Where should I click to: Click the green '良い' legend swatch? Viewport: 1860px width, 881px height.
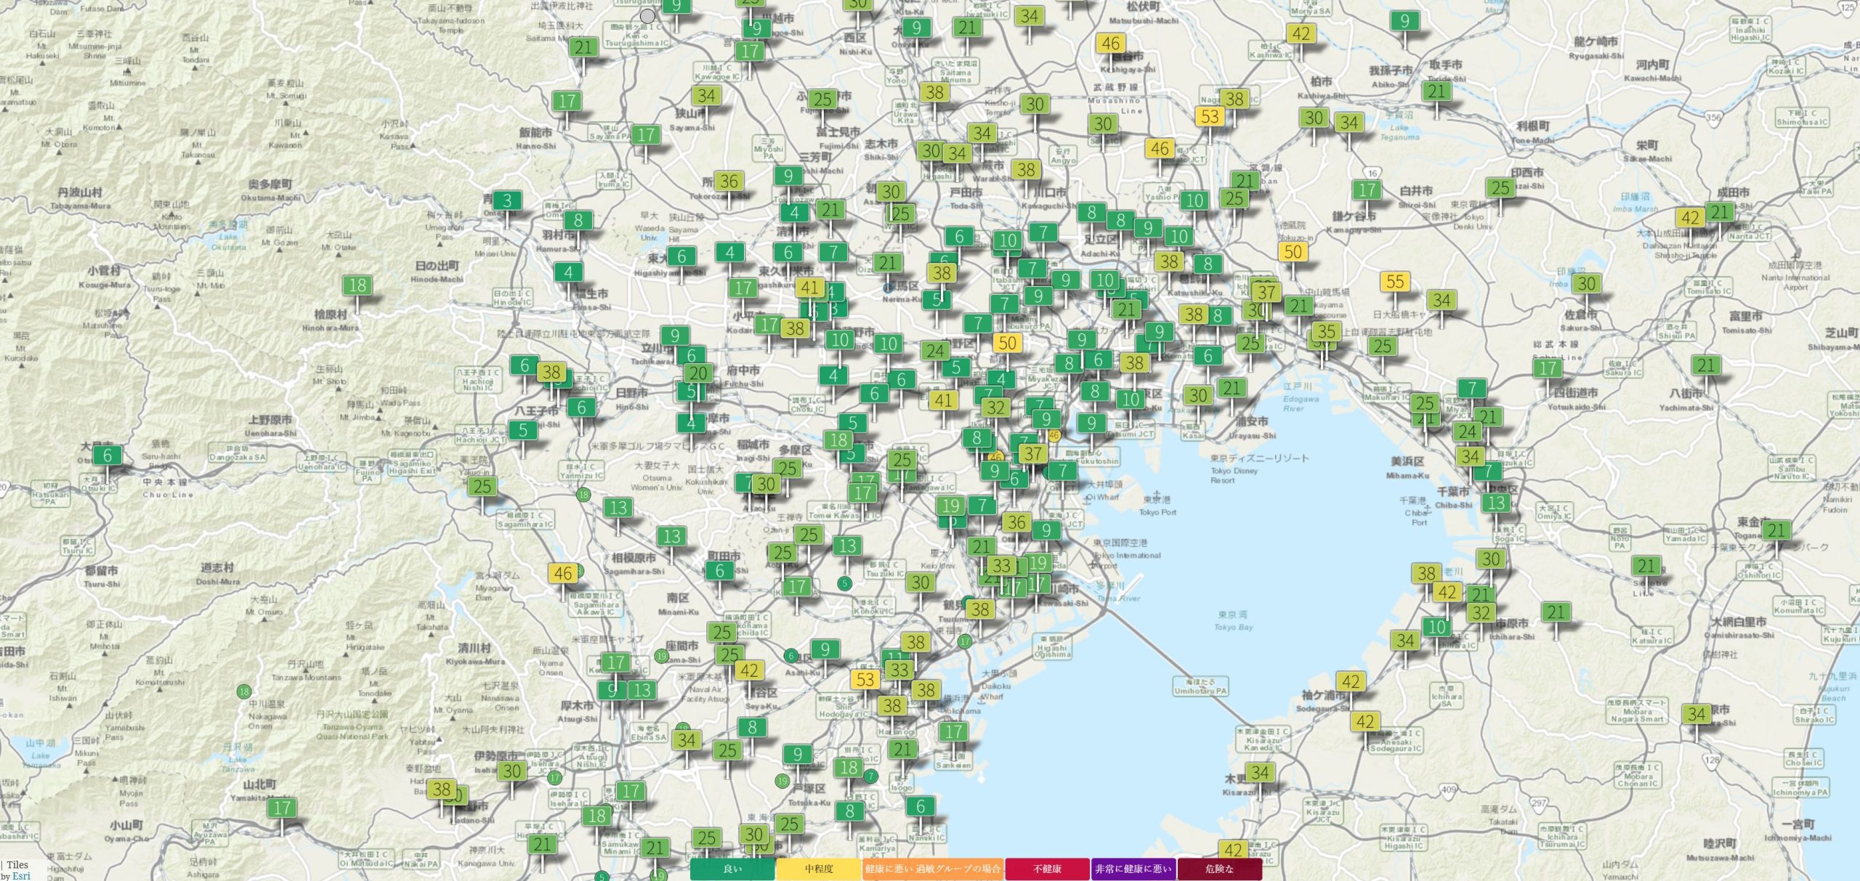[x=732, y=869]
